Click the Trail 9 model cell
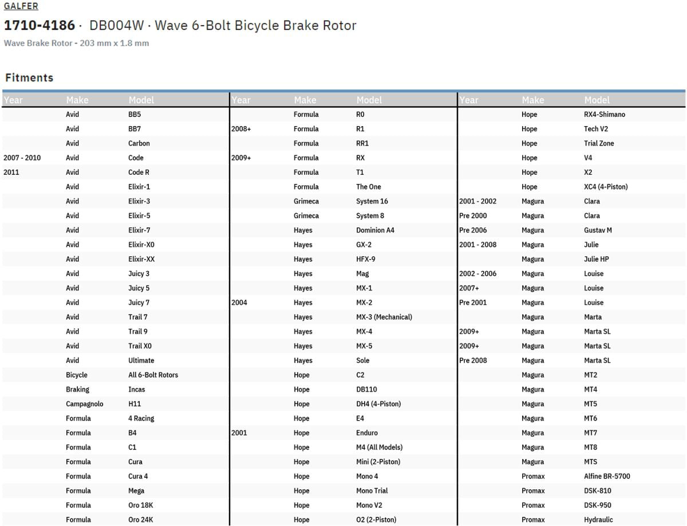 tap(138, 332)
